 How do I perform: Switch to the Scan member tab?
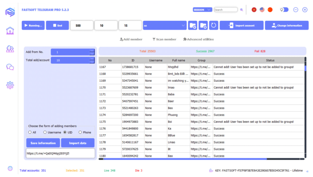point(164,39)
